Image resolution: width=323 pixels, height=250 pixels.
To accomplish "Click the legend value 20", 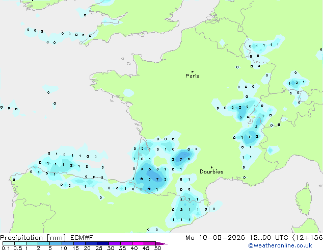I will pyautogui.click(x=87, y=248).
